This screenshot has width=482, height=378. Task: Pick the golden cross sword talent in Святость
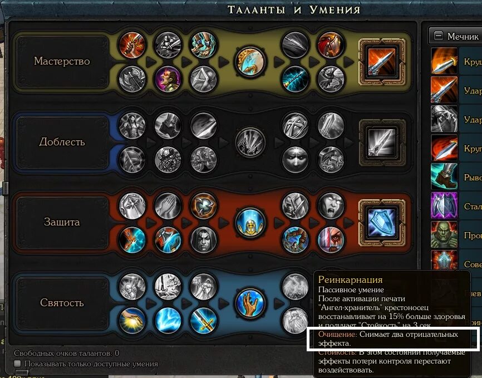(x=203, y=321)
